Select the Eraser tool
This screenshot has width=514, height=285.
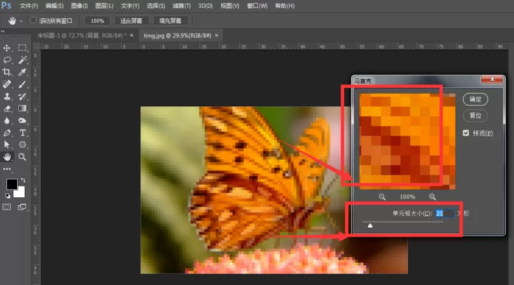[x=6, y=109]
